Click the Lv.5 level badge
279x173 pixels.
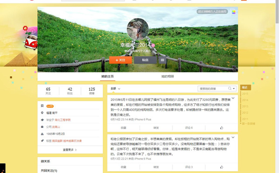[x=50, y=106]
